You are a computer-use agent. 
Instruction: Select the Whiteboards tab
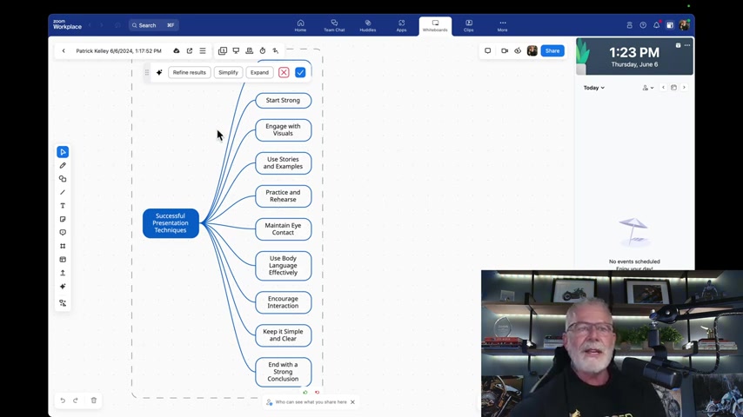tap(435, 25)
